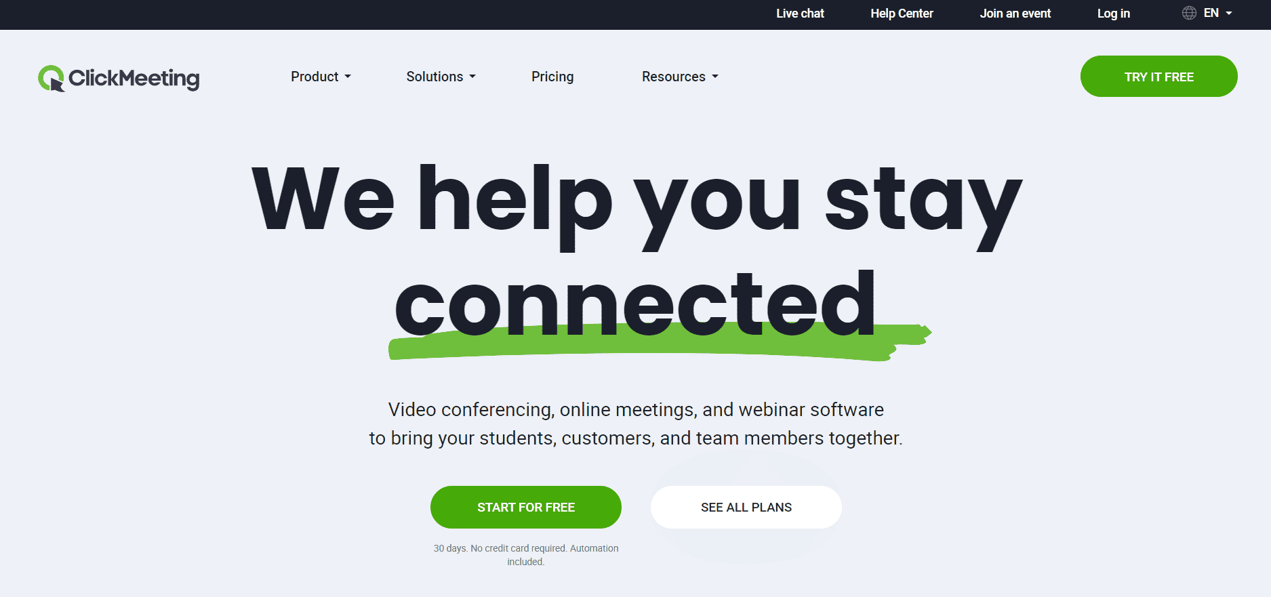Screen dimensions: 1271x597
Task: Click the 'We help you stay connected' headline
Action: pos(637,252)
